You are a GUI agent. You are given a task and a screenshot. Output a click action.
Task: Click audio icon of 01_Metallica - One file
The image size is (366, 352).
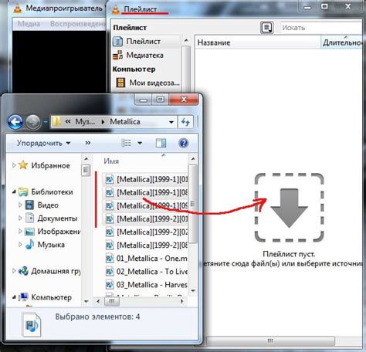click(x=110, y=259)
